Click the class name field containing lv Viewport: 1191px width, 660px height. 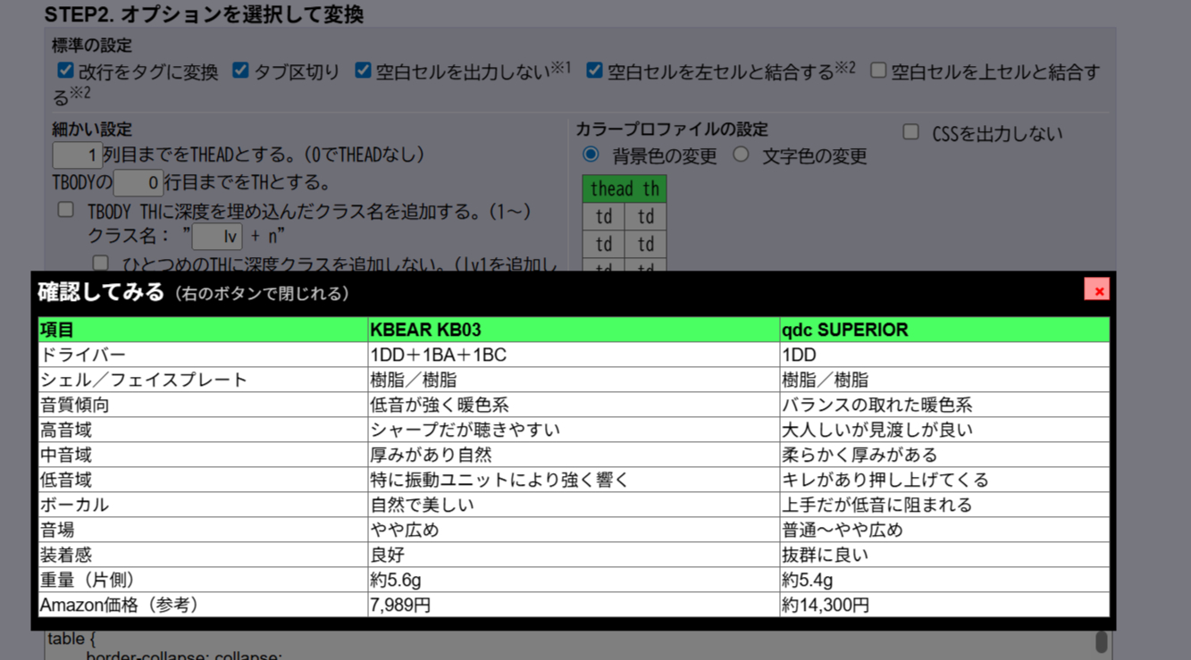point(217,237)
